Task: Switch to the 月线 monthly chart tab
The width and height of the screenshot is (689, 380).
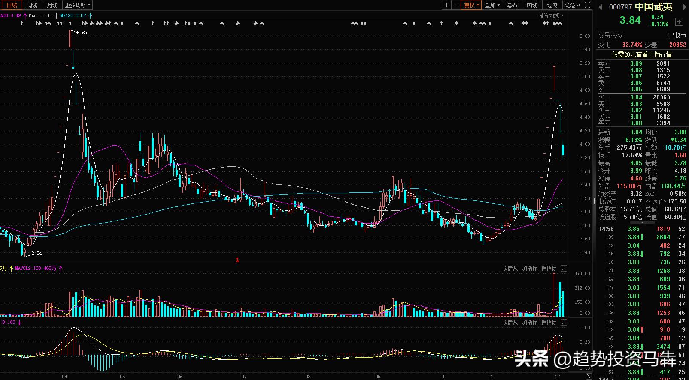Action: (52, 5)
